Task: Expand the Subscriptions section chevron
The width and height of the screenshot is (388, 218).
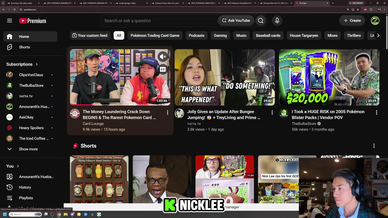Action: point(37,64)
